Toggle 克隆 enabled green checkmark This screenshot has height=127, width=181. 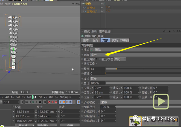coord(104,4)
